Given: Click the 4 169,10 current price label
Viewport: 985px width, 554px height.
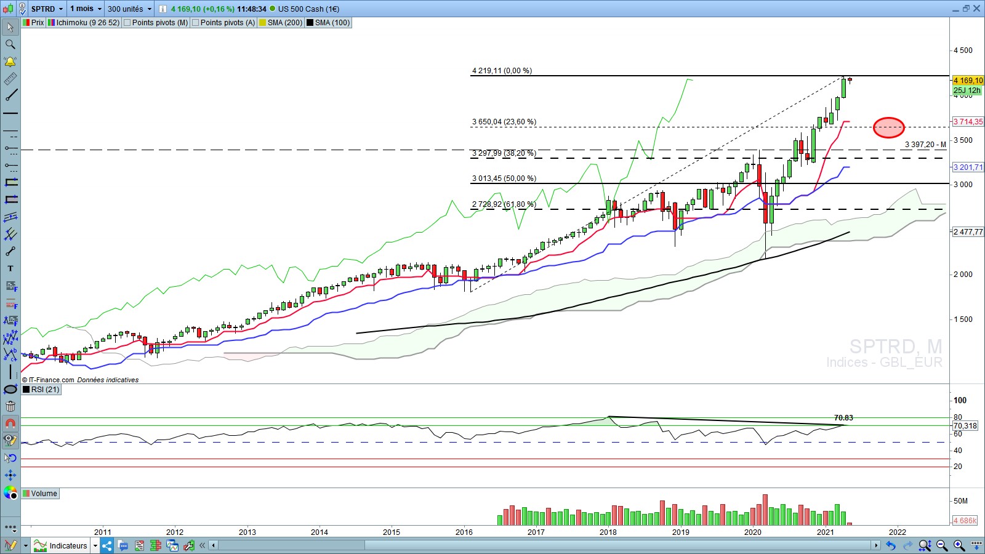Looking at the screenshot, I should coord(968,81).
